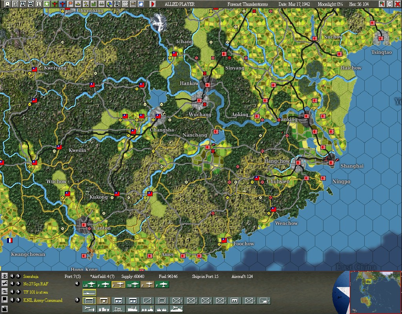Go to previous land unit before KNIL Army
Viewport: 402px width, 314px height.
tap(12, 299)
